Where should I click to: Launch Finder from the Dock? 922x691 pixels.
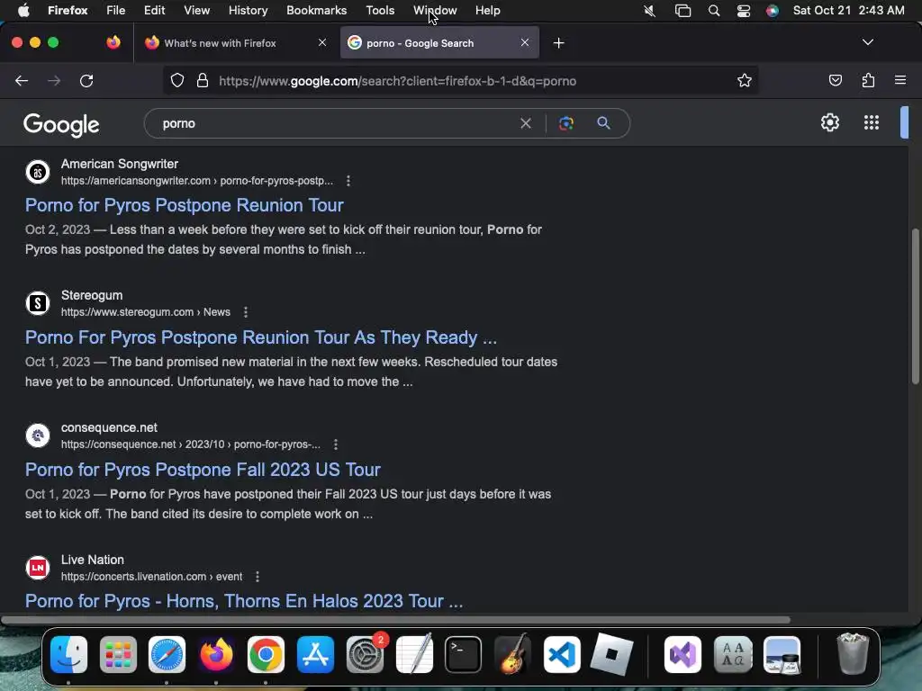(x=68, y=654)
